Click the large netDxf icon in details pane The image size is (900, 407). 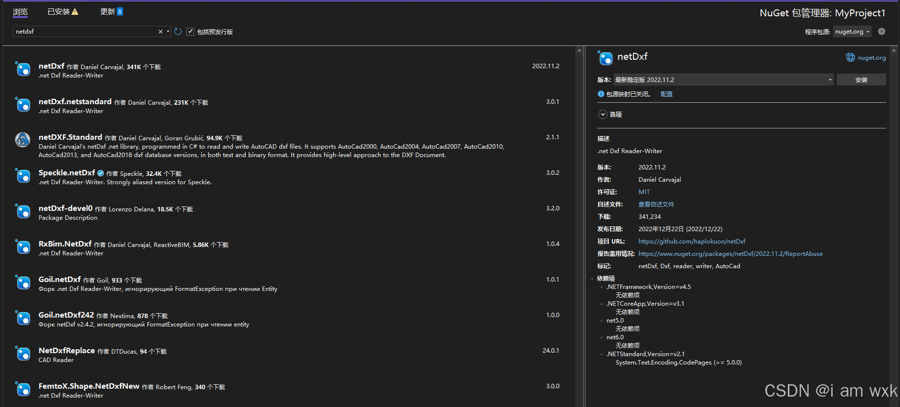[x=605, y=58]
